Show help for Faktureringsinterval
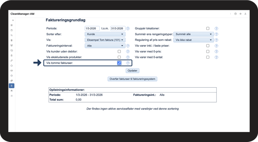 128,46
